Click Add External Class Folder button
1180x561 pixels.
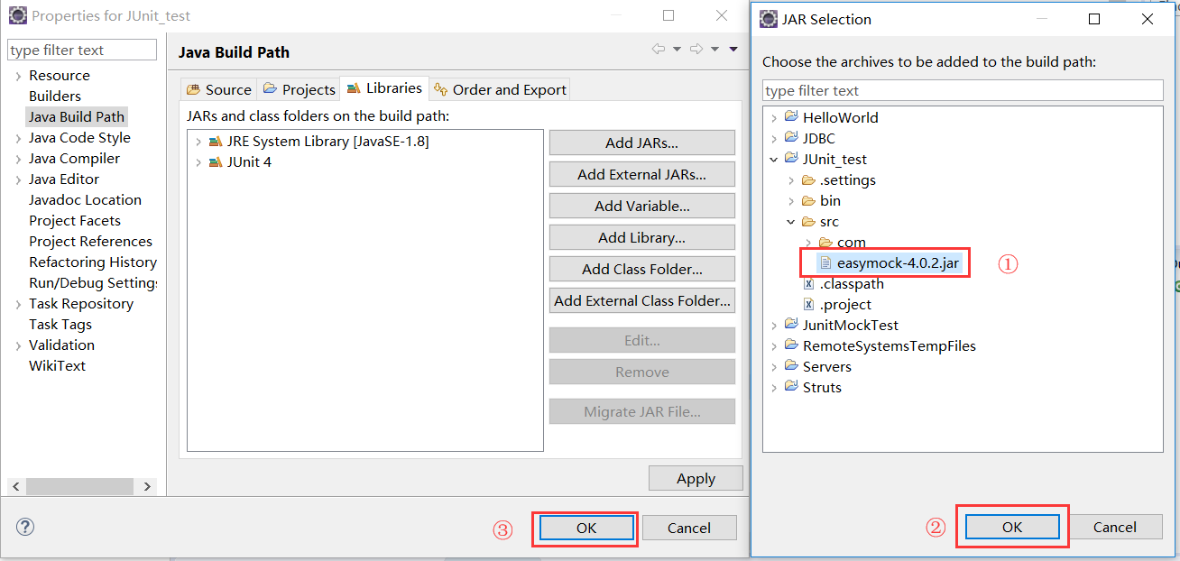point(642,300)
